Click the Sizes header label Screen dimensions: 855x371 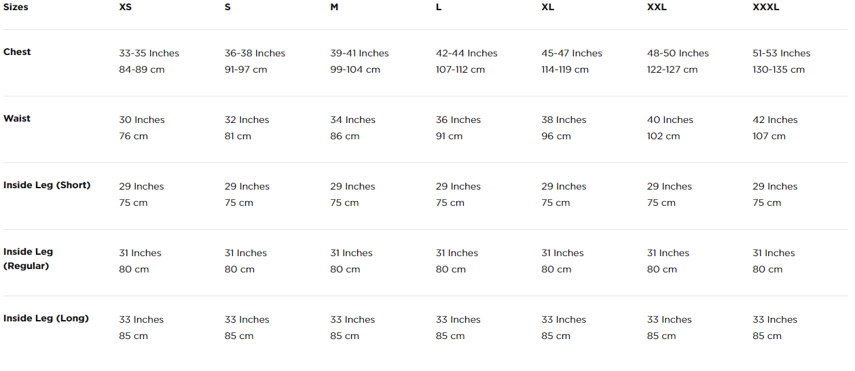(x=16, y=7)
